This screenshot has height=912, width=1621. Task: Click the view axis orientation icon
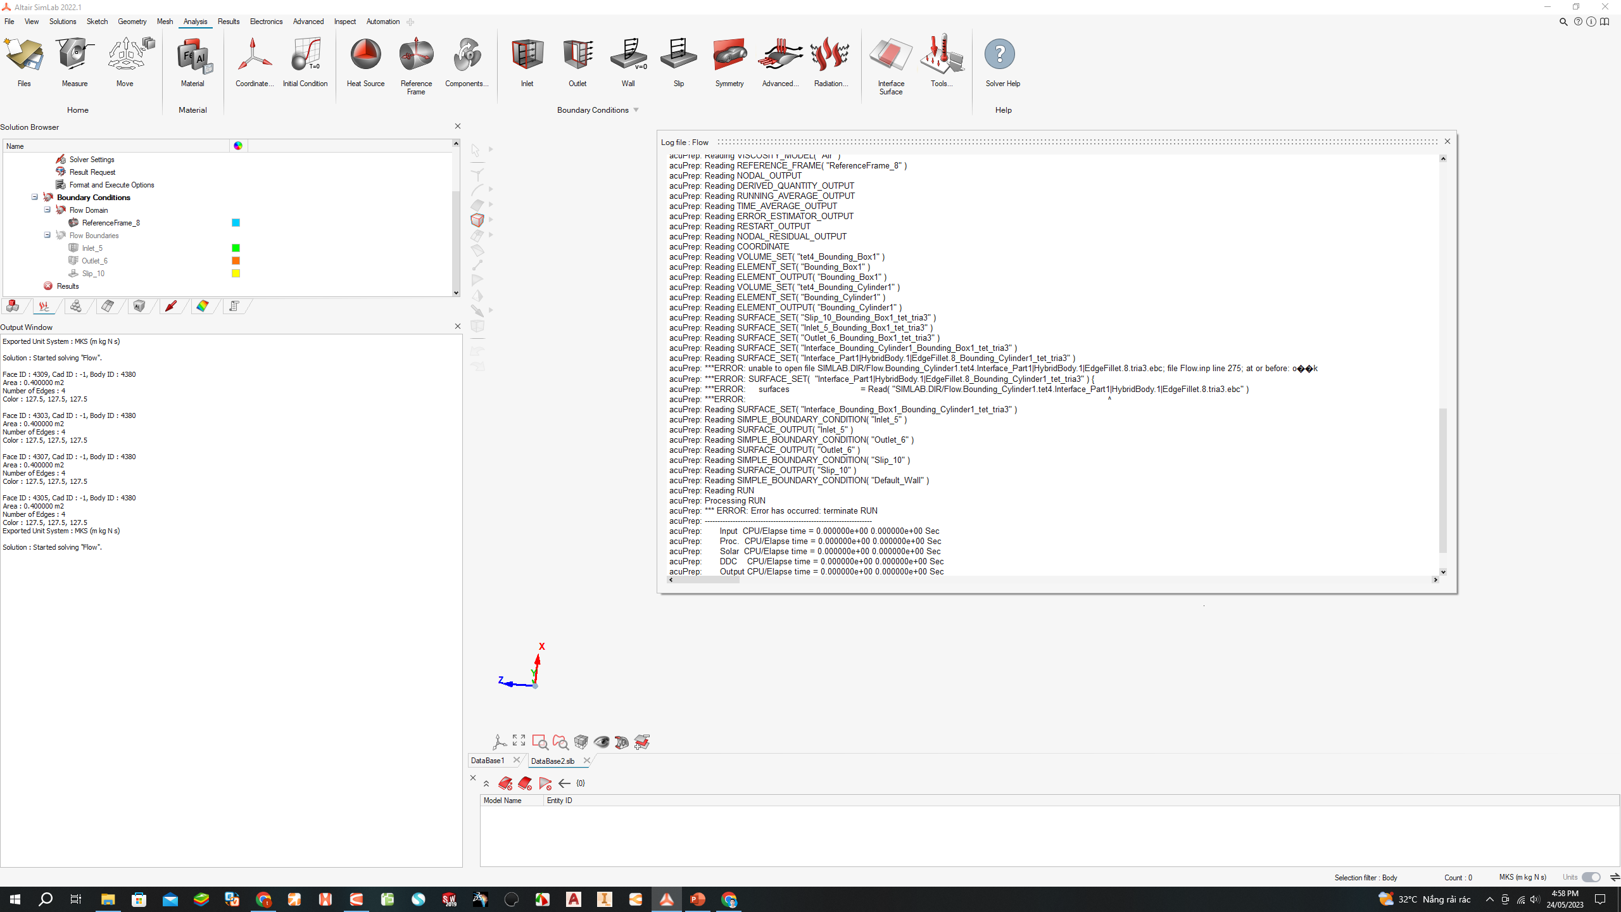(x=499, y=742)
